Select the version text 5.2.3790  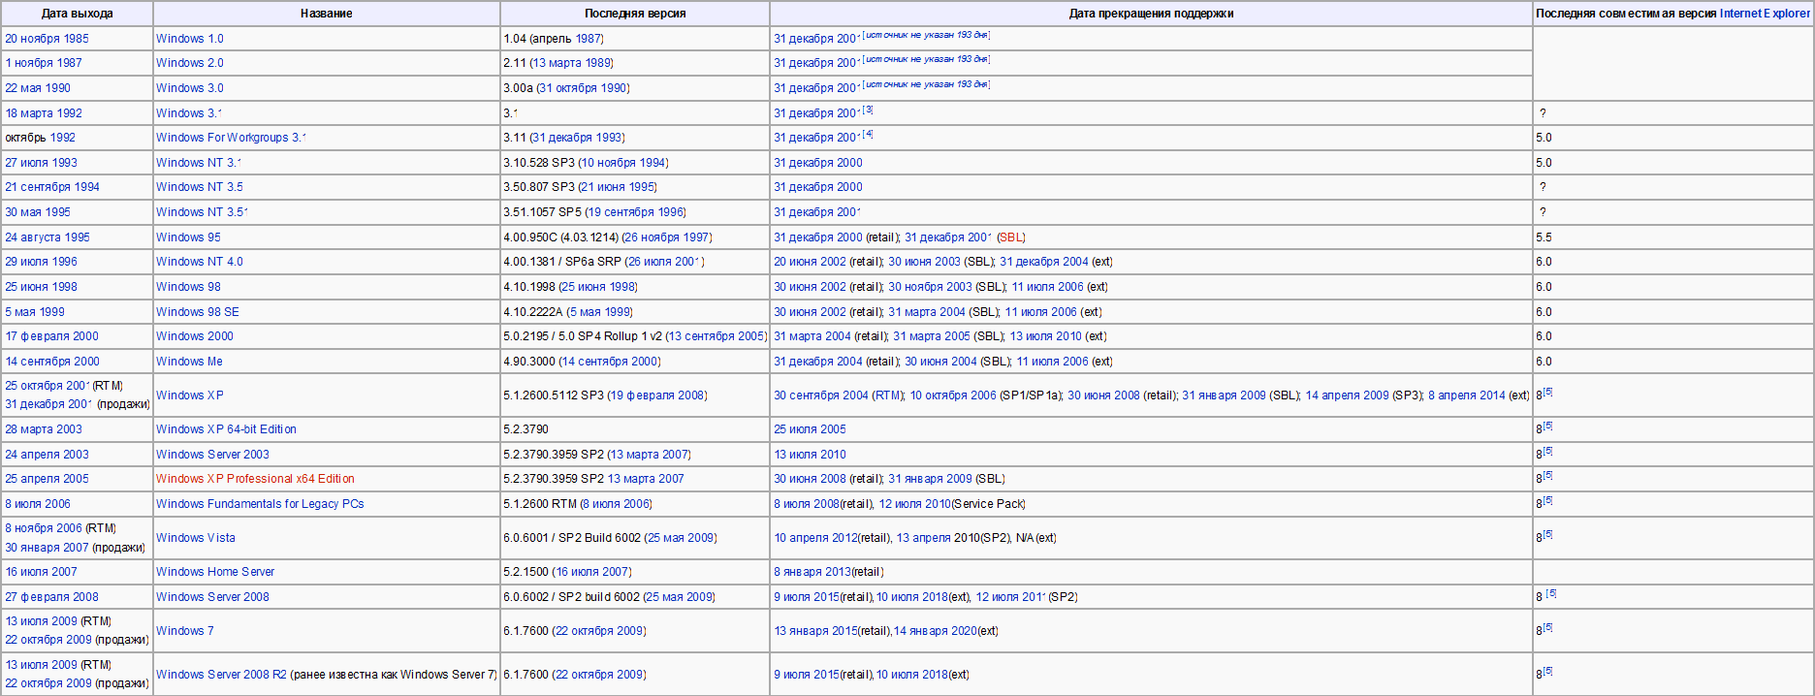click(525, 429)
